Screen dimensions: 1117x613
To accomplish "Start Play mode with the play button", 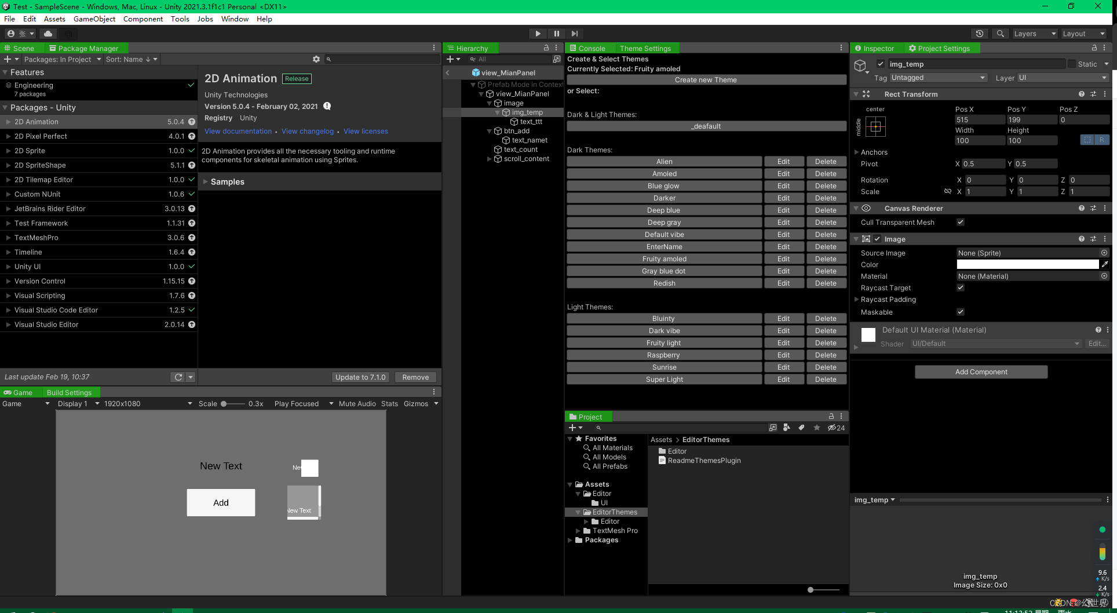I will click(x=538, y=34).
